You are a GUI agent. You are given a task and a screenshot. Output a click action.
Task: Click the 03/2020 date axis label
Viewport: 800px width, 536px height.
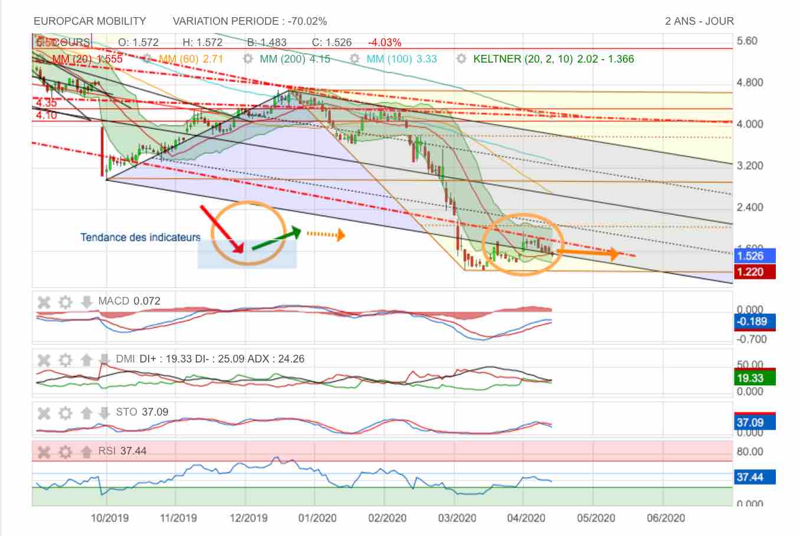pyautogui.click(x=457, y=518)
